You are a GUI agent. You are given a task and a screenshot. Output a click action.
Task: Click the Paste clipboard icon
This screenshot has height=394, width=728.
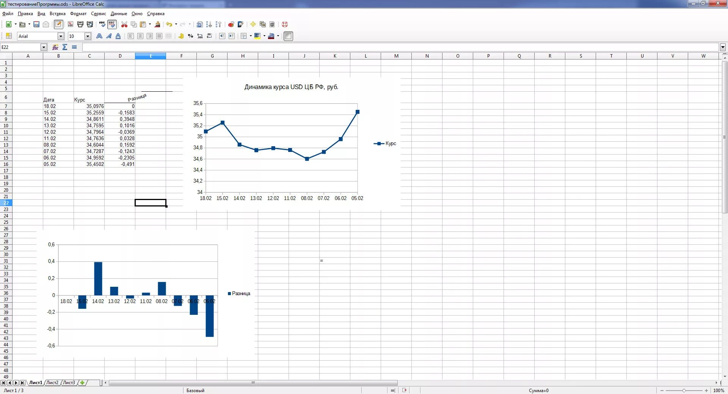click(x=143, y=24)
